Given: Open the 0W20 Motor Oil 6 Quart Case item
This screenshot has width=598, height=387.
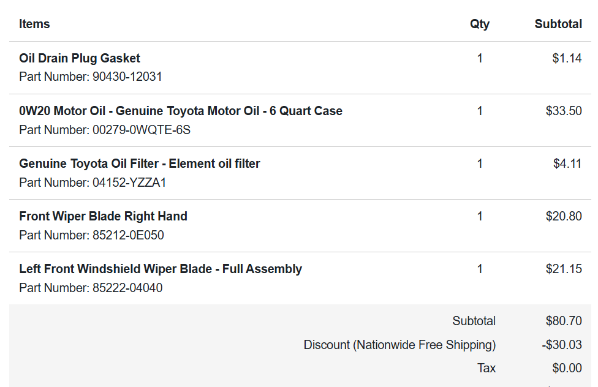Looking at the screenshot, I should [181, 111].
